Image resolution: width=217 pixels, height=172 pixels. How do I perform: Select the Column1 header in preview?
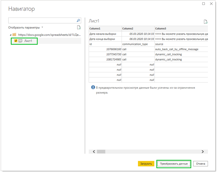coord(105,28)
